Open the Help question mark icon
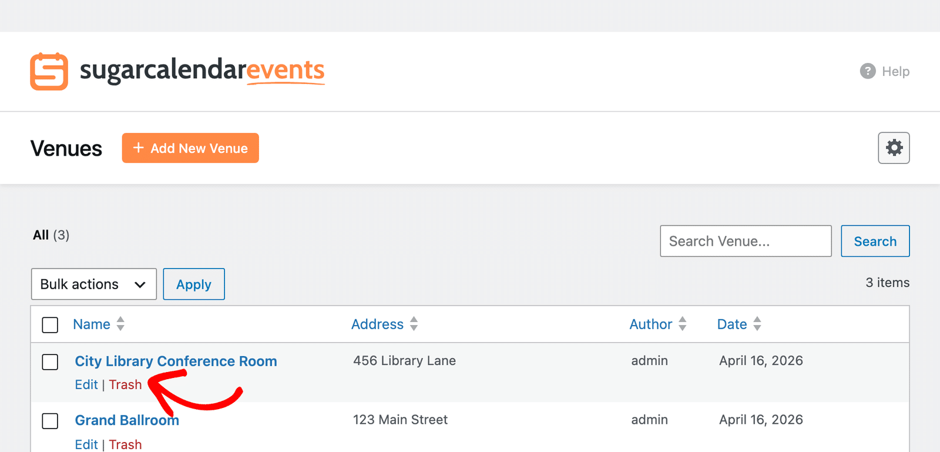The image size is (940, 452). [868, 71]
